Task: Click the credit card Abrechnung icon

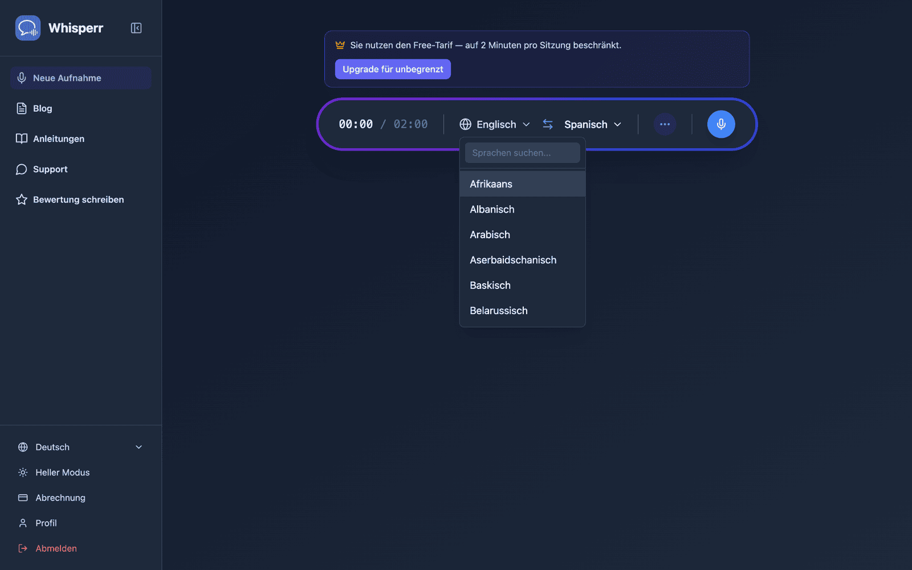Action: point(23,498)
